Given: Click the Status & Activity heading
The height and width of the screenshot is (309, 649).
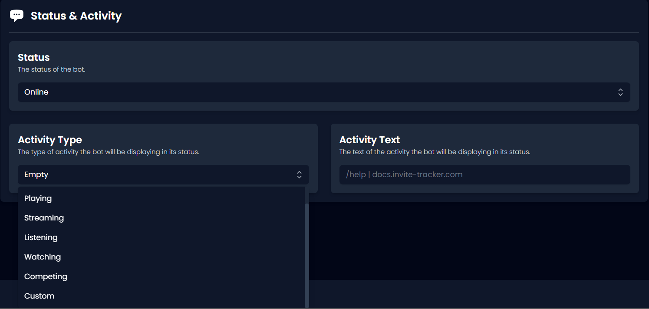Looking at the screenshot, I should pos(76,16).
